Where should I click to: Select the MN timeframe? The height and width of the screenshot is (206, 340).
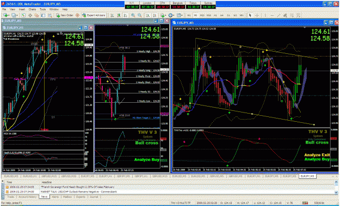tap(242, 15)
